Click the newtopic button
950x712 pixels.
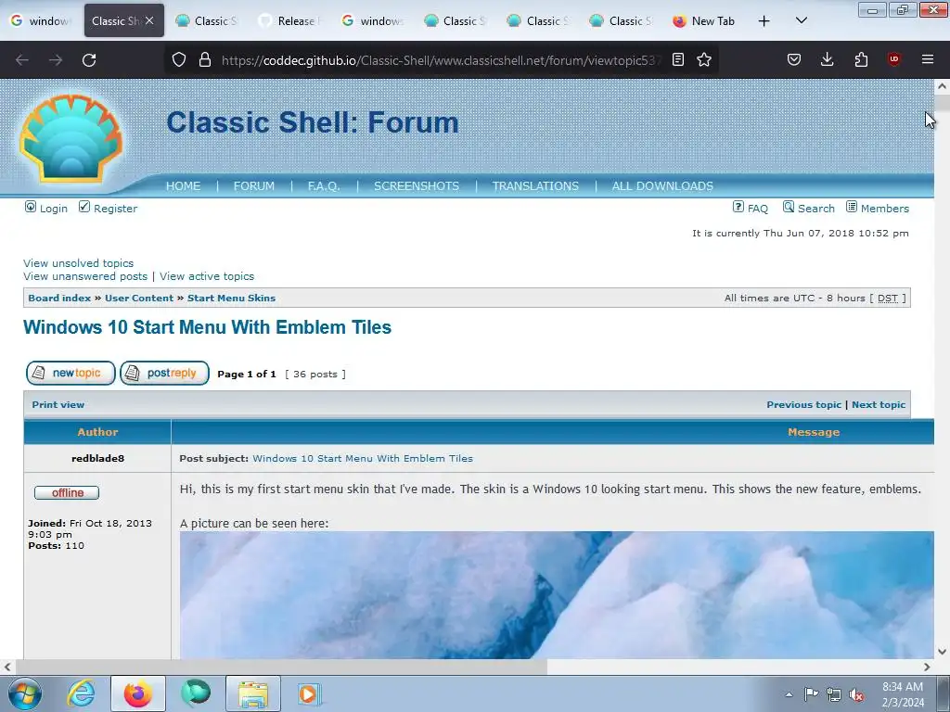click(x=71, y=373)
